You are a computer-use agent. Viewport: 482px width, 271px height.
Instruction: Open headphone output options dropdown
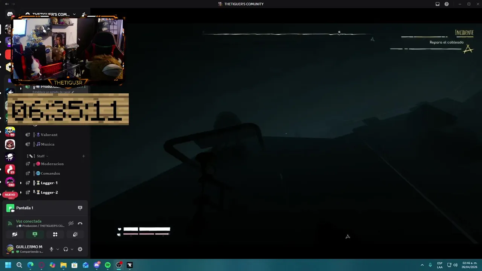(72, 249)
